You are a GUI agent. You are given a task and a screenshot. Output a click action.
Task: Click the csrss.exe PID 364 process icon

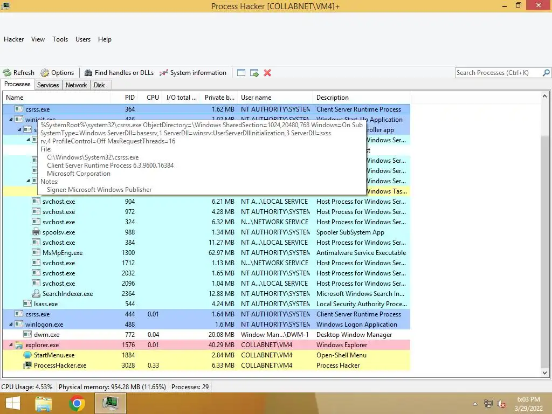[19, 109]
